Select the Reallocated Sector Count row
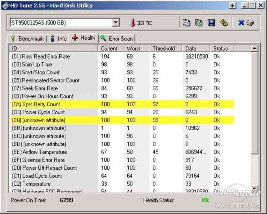This screenshot has width=267, height=214. 122,80
